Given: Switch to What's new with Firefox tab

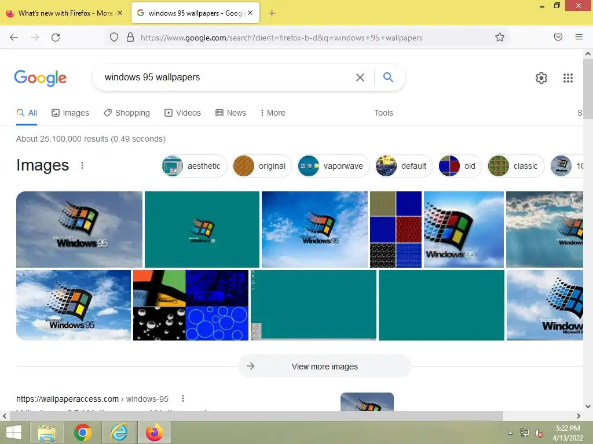Looking at the screenshot, I should click(x=64, y=13).
